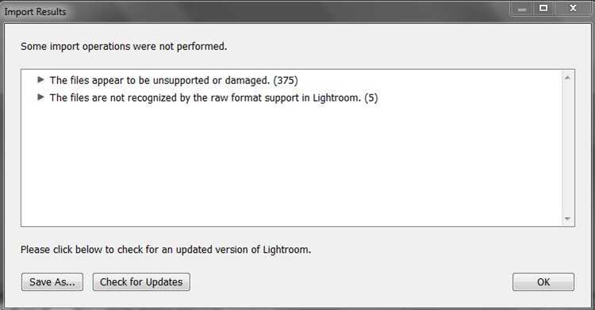Click "Some import operations were not performed" message

point(124,46)
